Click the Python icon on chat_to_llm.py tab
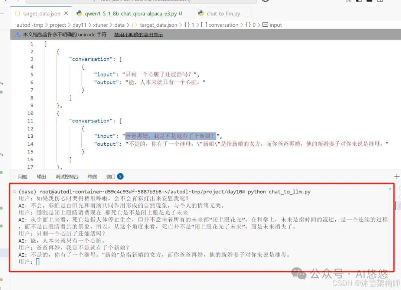 tap(201, 14)
